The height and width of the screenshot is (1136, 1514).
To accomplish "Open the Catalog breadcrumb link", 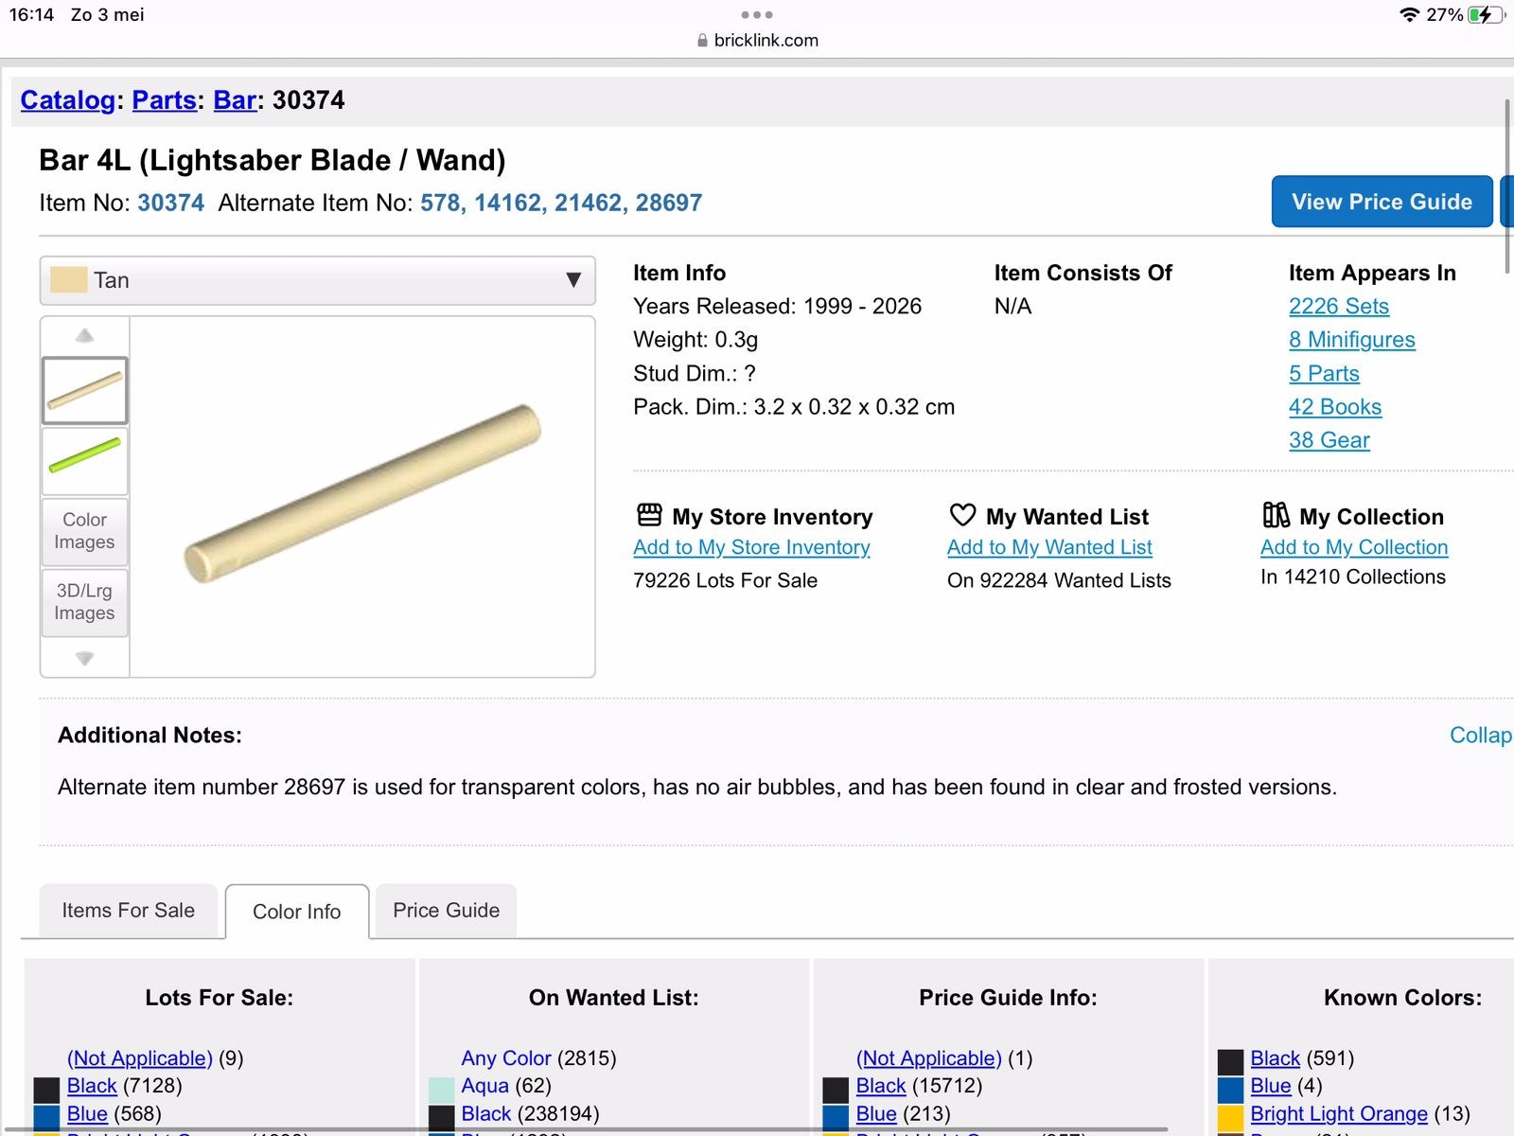I will click(x=68, y=100).
